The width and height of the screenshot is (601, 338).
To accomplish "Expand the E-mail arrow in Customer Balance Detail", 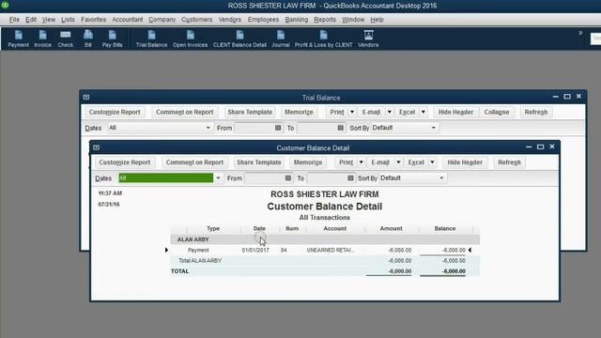I will click(x=398, y=162).
